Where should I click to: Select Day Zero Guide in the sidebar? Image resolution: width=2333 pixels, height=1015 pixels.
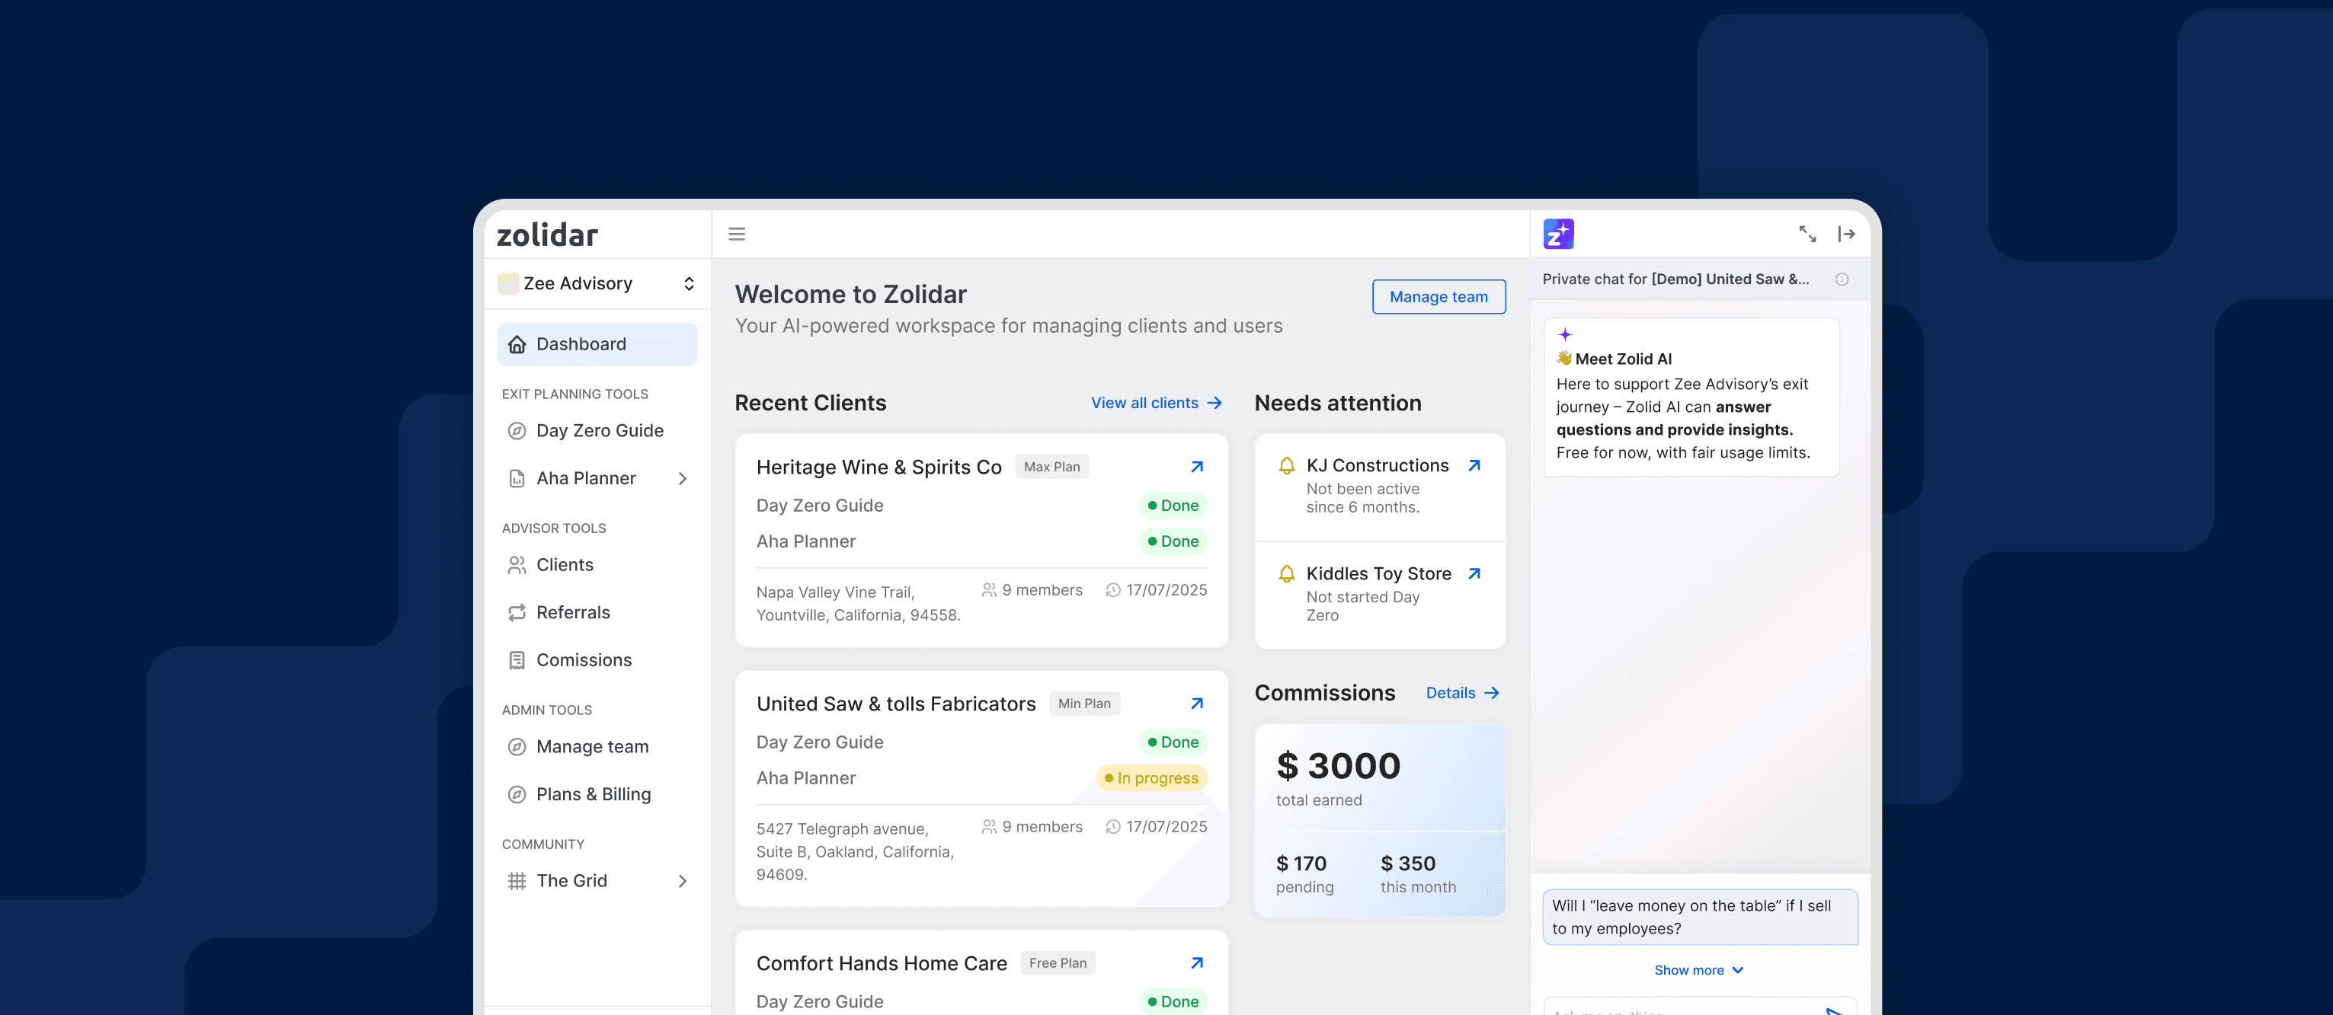(599, 431)
